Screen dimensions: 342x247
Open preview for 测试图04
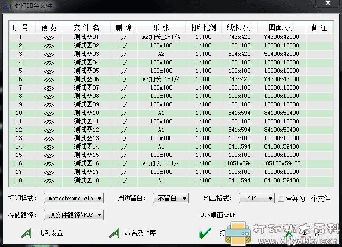[x=49, y=63]
